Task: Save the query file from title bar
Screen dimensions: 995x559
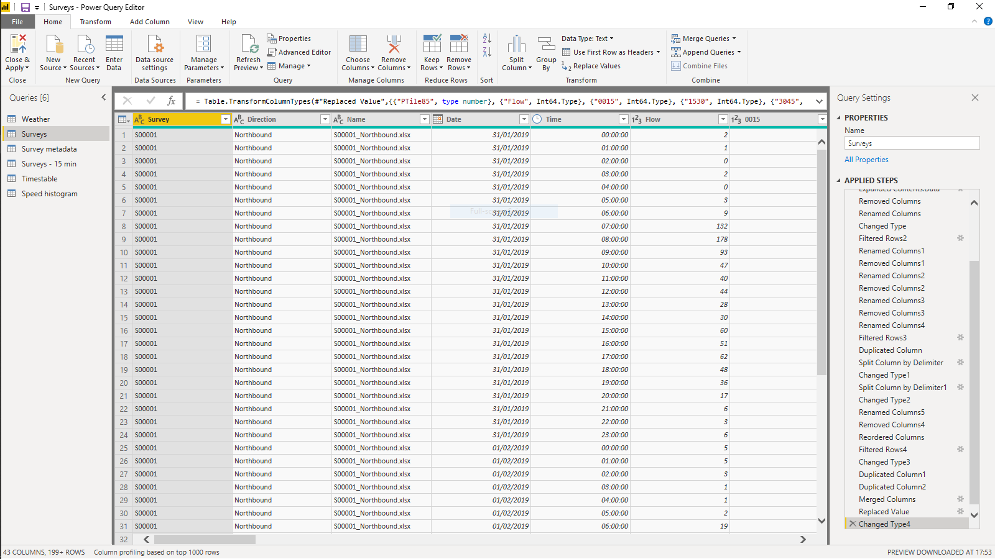Action: pos(25,7)
